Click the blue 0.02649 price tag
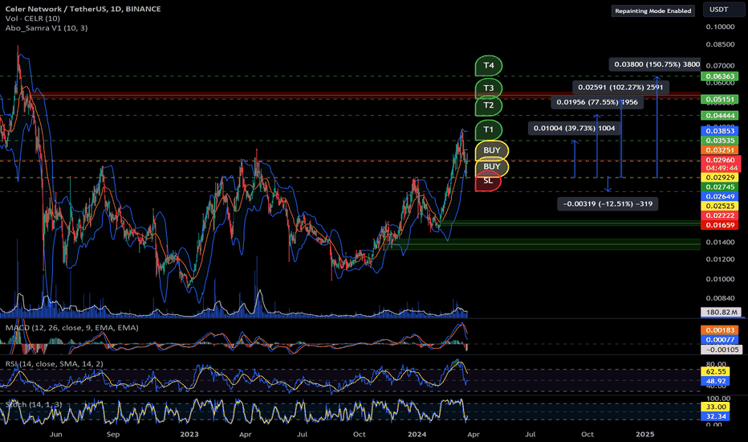 (720, 196)
